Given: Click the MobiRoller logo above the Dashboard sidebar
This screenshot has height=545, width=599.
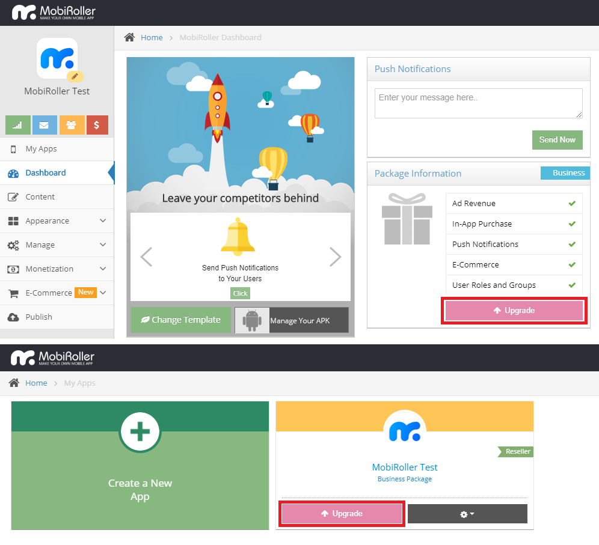Looking at the screenshot, I should [x=54, y=12].
